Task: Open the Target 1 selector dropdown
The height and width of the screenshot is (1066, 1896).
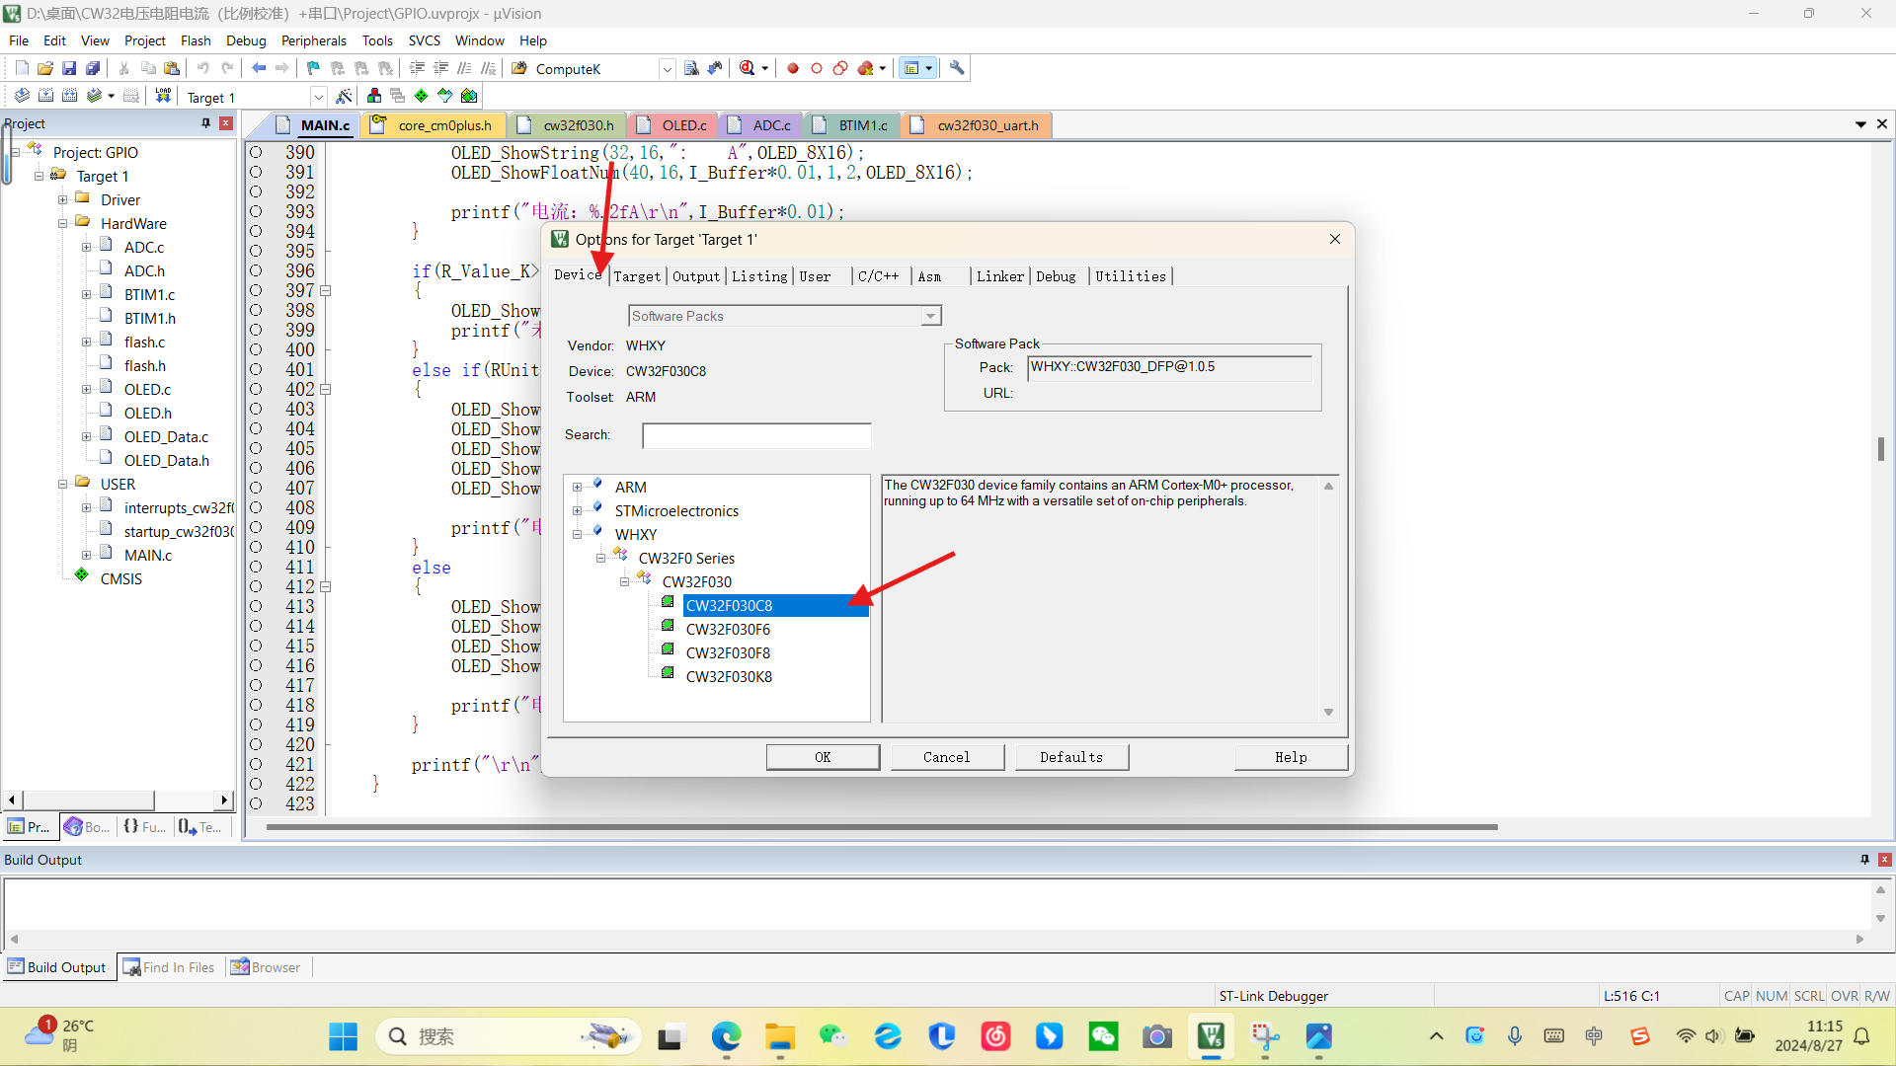Action: click(x=318, y=97)
